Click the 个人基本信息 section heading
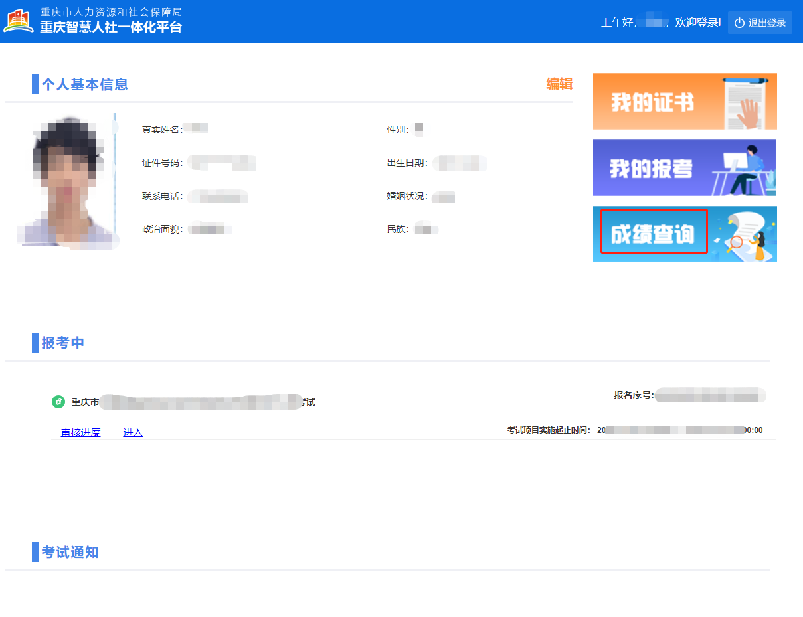Viewport: 803px width, 617px height. tap(84, 84)
